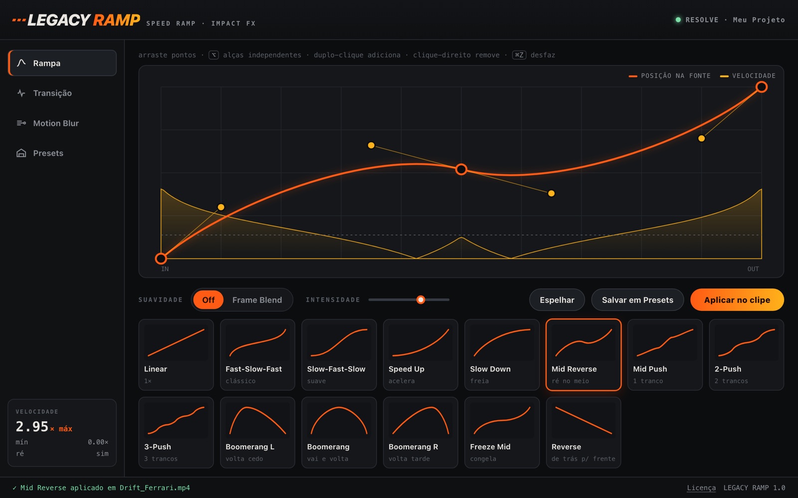The image size is (798, 498).
Task: Set Suavidade to Frame Blend
Action: point(257,300)
